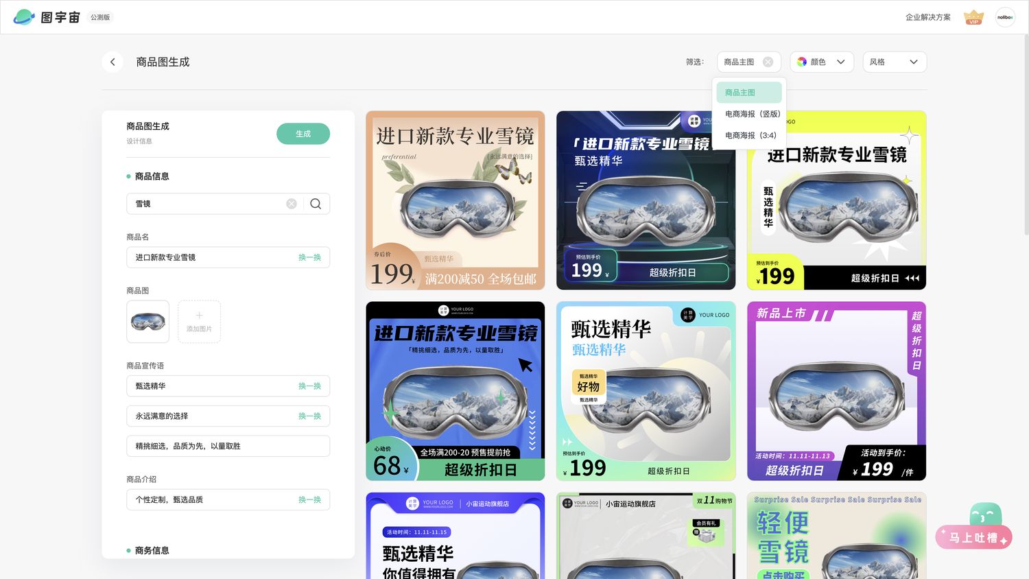This screenshot has height=579, width=1029.
Task: Click the 商务信息 section heading
Action: pos(152,550)
